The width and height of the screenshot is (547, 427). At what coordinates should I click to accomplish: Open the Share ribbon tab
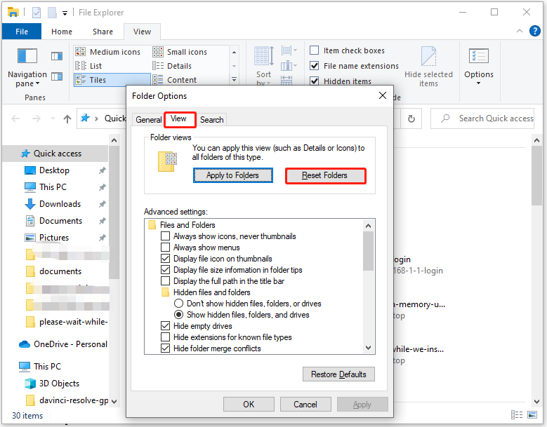tap(103, 32)
